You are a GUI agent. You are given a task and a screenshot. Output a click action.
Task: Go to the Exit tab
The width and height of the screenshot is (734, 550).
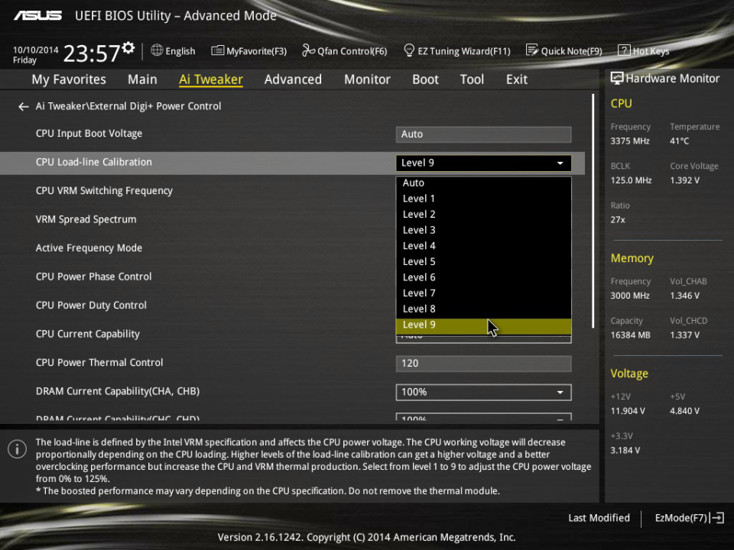(x=517, y=79)
